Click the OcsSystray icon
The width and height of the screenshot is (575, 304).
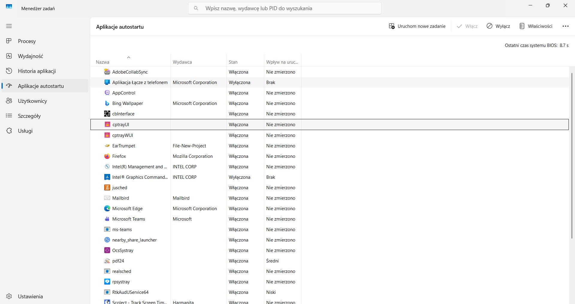tap(107, 250)
